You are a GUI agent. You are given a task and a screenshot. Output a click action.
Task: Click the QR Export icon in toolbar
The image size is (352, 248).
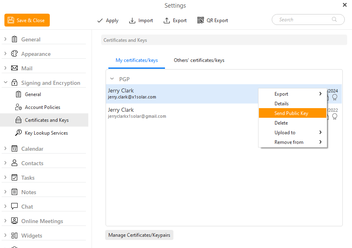click(x=201, y=20)
